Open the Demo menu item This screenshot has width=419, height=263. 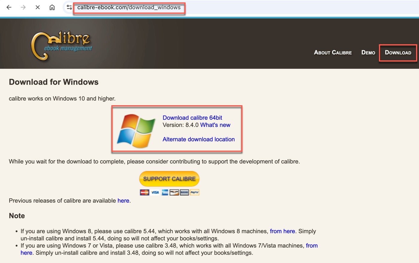(368, 53)
